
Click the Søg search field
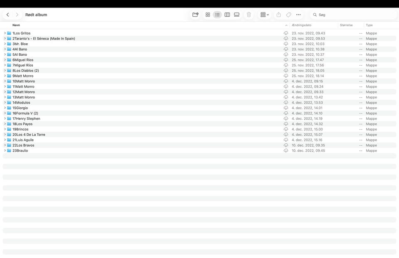coord(353,15)
